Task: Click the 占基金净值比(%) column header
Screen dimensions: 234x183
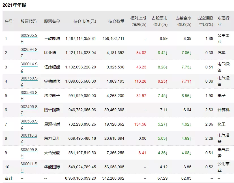Action: click(x=183, y=21)
